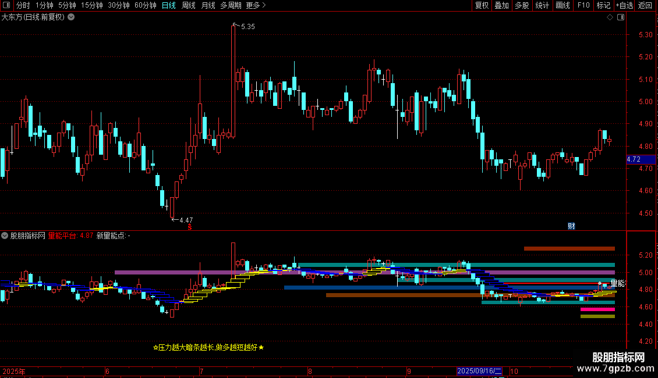Switch to 30分钟 period
Screen dimensions: 658x378
[x=119, y=5]
